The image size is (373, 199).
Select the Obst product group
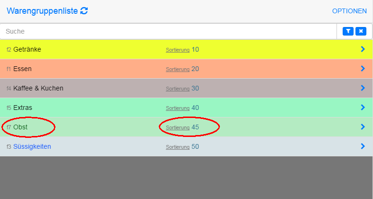tap(21, 127)
